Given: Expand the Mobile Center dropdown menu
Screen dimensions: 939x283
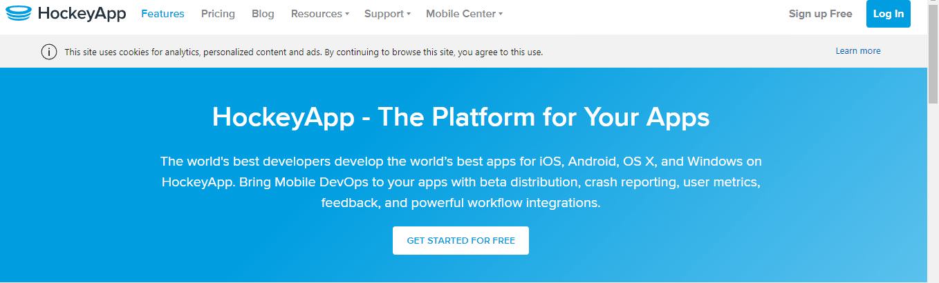Looking at the screenshot, I should click(464, 14).
